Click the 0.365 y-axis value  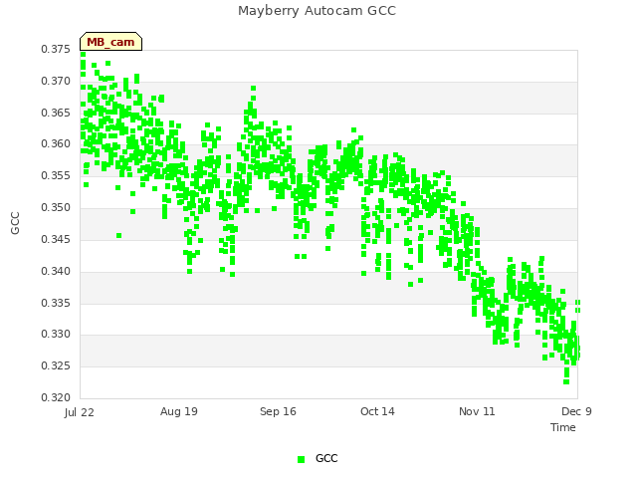tap(56, 113)
